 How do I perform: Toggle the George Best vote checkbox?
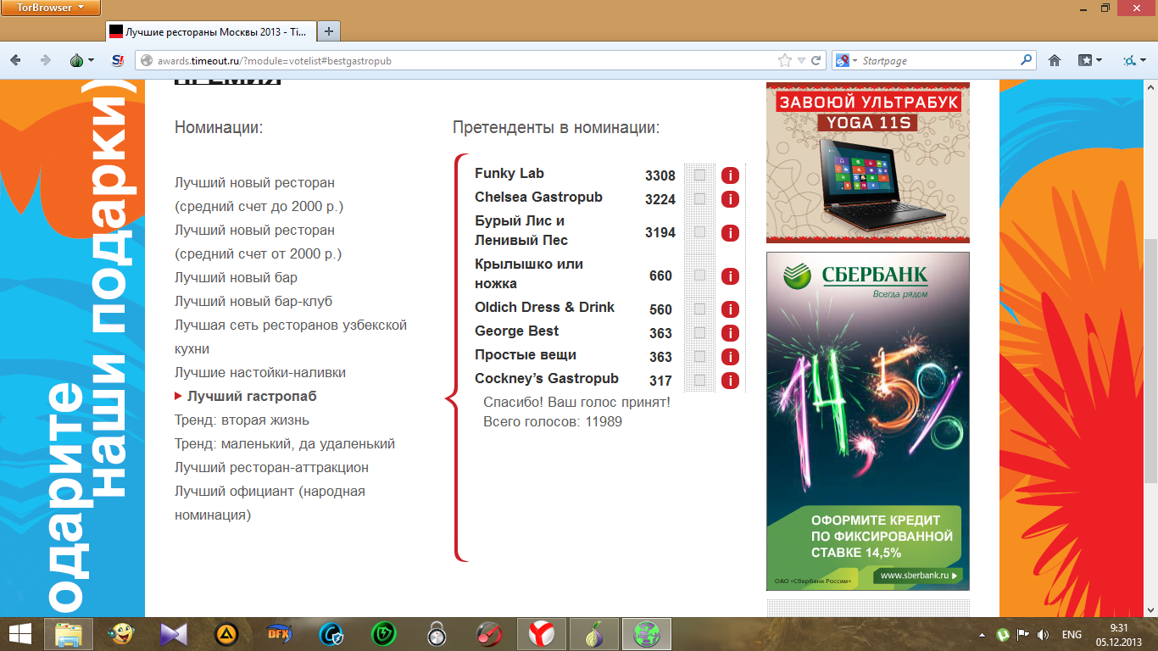tap(699, 333)
